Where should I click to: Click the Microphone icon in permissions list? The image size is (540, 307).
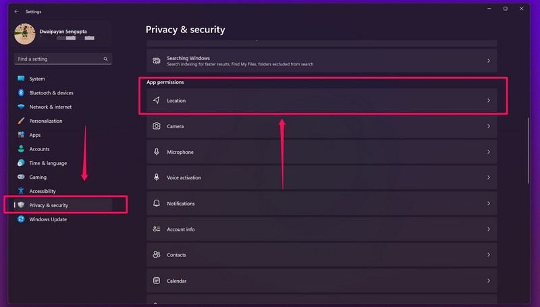157,152
